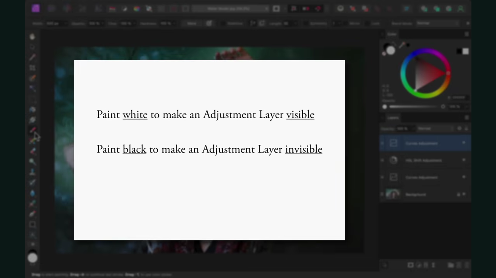This screenshot has height=278, width=496.
Task: Select the Move tool
Action: (x=32, y=47)
